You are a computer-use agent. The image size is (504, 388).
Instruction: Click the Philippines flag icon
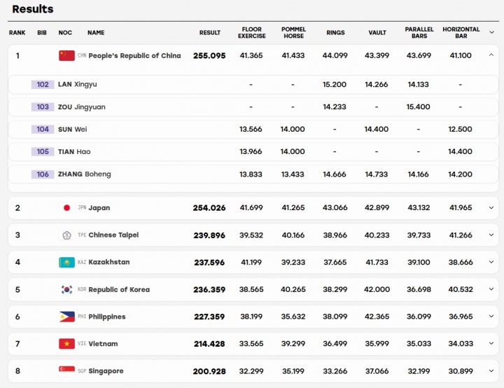tap(66, 317)
